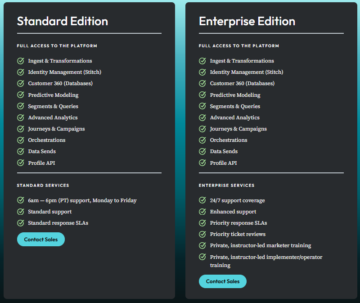Click Advanced Analytics in Standard Edition list
Viewport: 360px width, 303px height.
pos(53,118)
